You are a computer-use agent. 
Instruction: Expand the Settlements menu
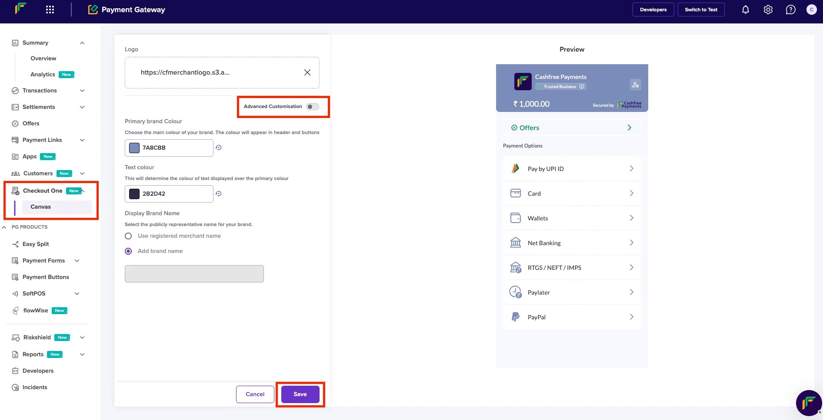coord(82,107)
